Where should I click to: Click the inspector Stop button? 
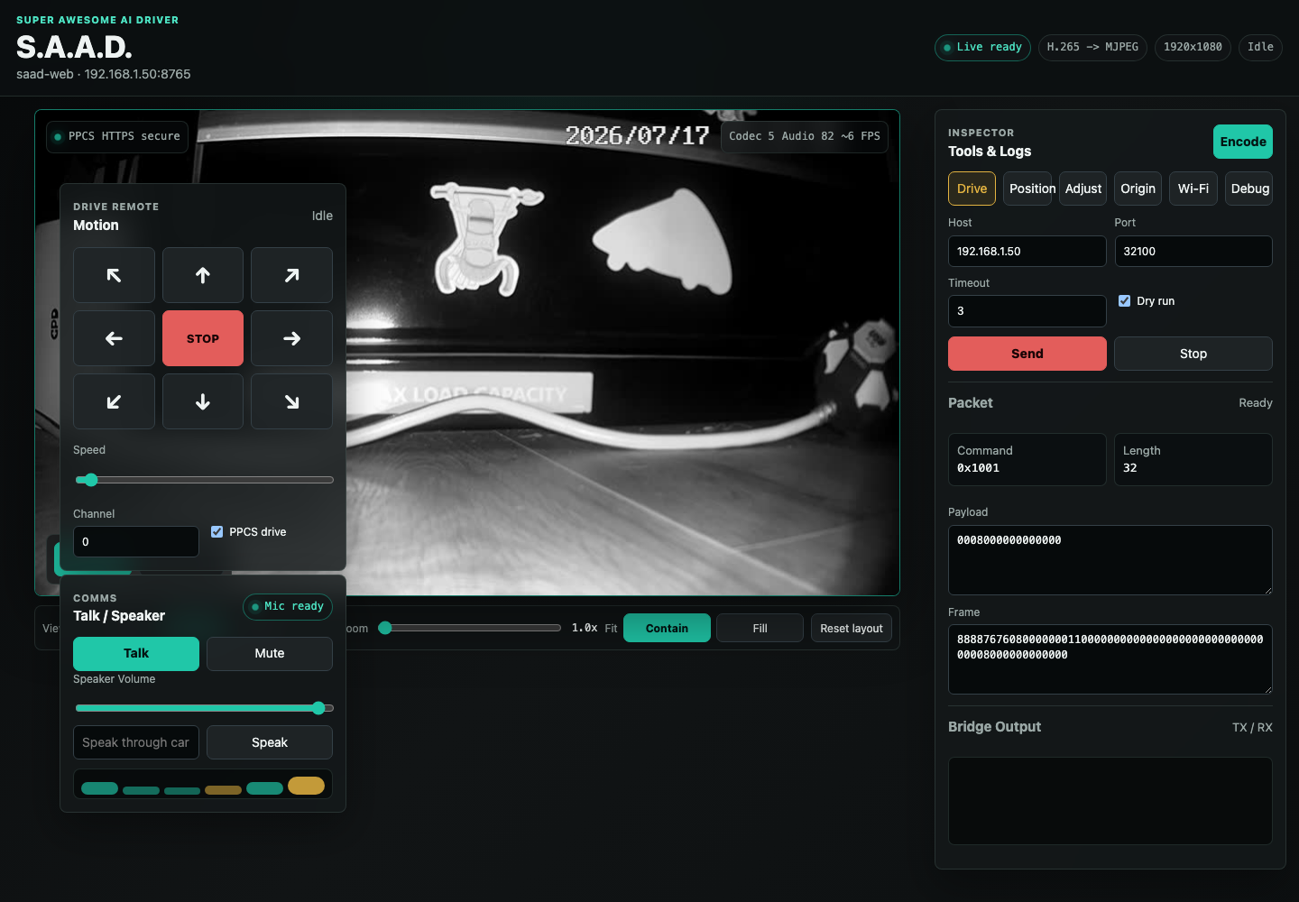[x=1193, y=354]
